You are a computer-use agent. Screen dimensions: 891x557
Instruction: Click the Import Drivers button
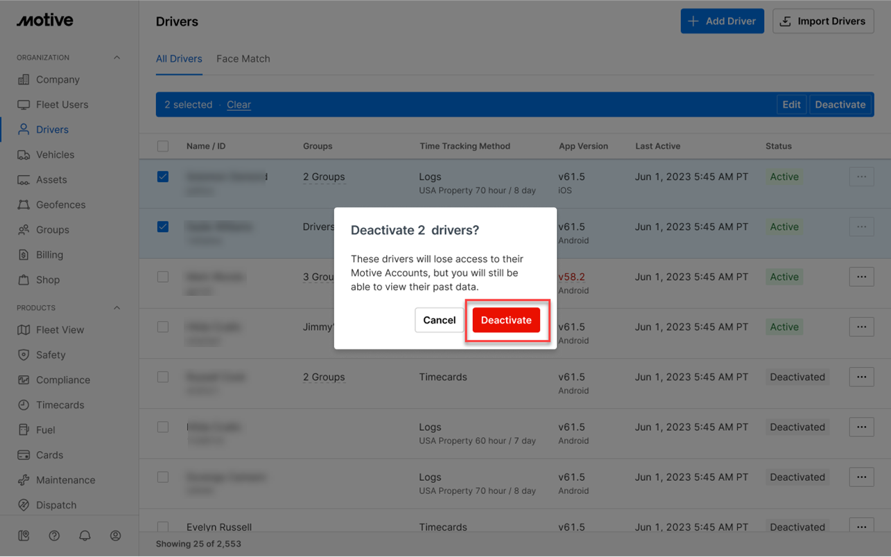pyautogui.click(x=823, y=21)
